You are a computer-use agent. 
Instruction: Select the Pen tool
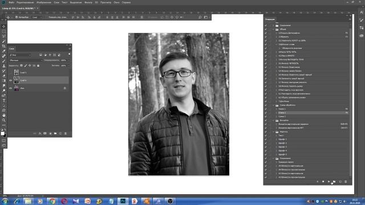[x=4, y=96]
